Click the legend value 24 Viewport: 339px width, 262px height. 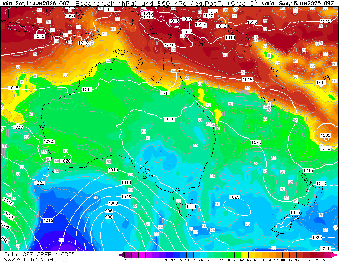coord(200,260)
